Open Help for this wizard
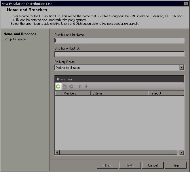Image resolution: width=190 pixels, height=172 pixels. click(x=176, y=165)
